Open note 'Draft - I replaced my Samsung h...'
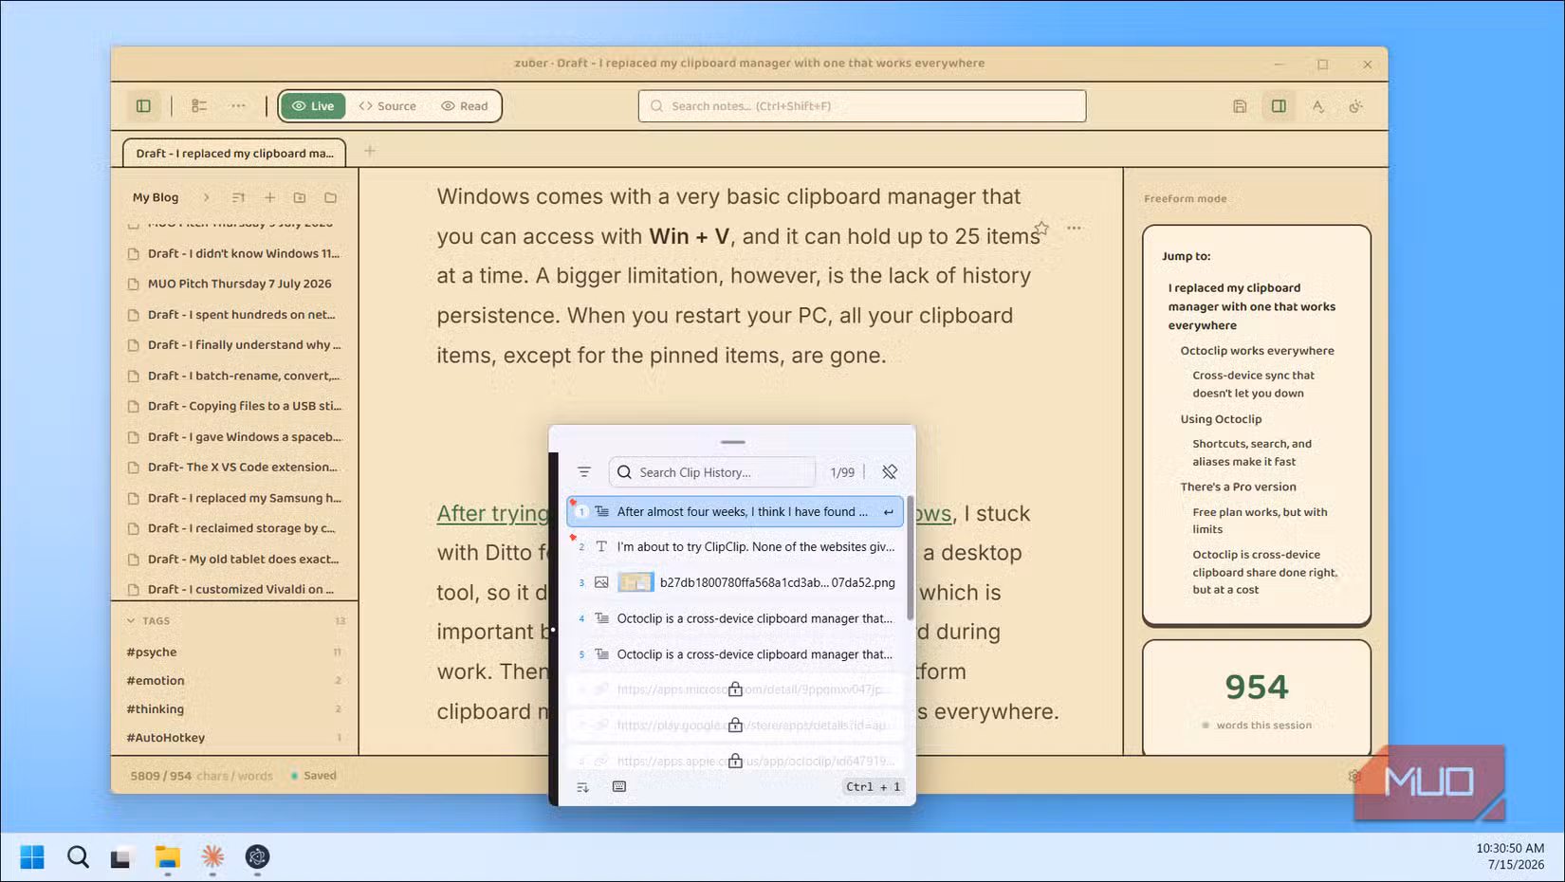Image resolution: width=1565 pixels, height=882 pixels. pos(234,498)
